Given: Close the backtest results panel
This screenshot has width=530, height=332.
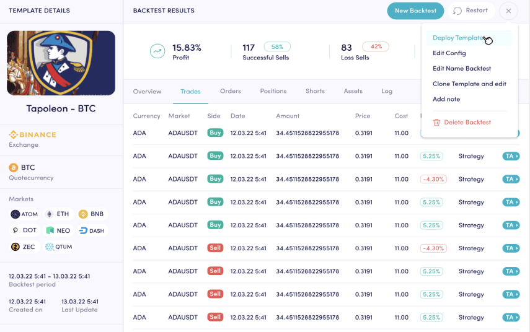Looking at the screenshot, I should [x=508, y=11].
